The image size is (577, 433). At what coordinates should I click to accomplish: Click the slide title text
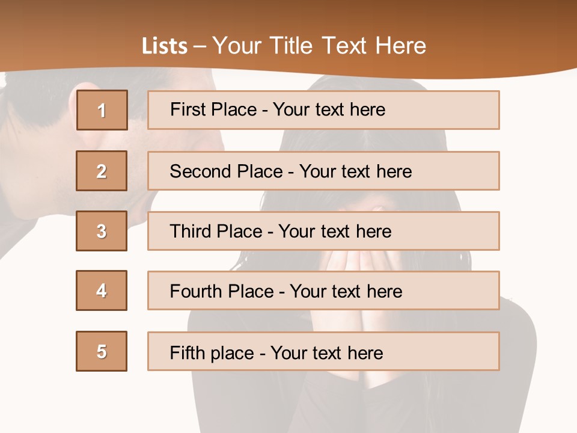coord(284,46)
